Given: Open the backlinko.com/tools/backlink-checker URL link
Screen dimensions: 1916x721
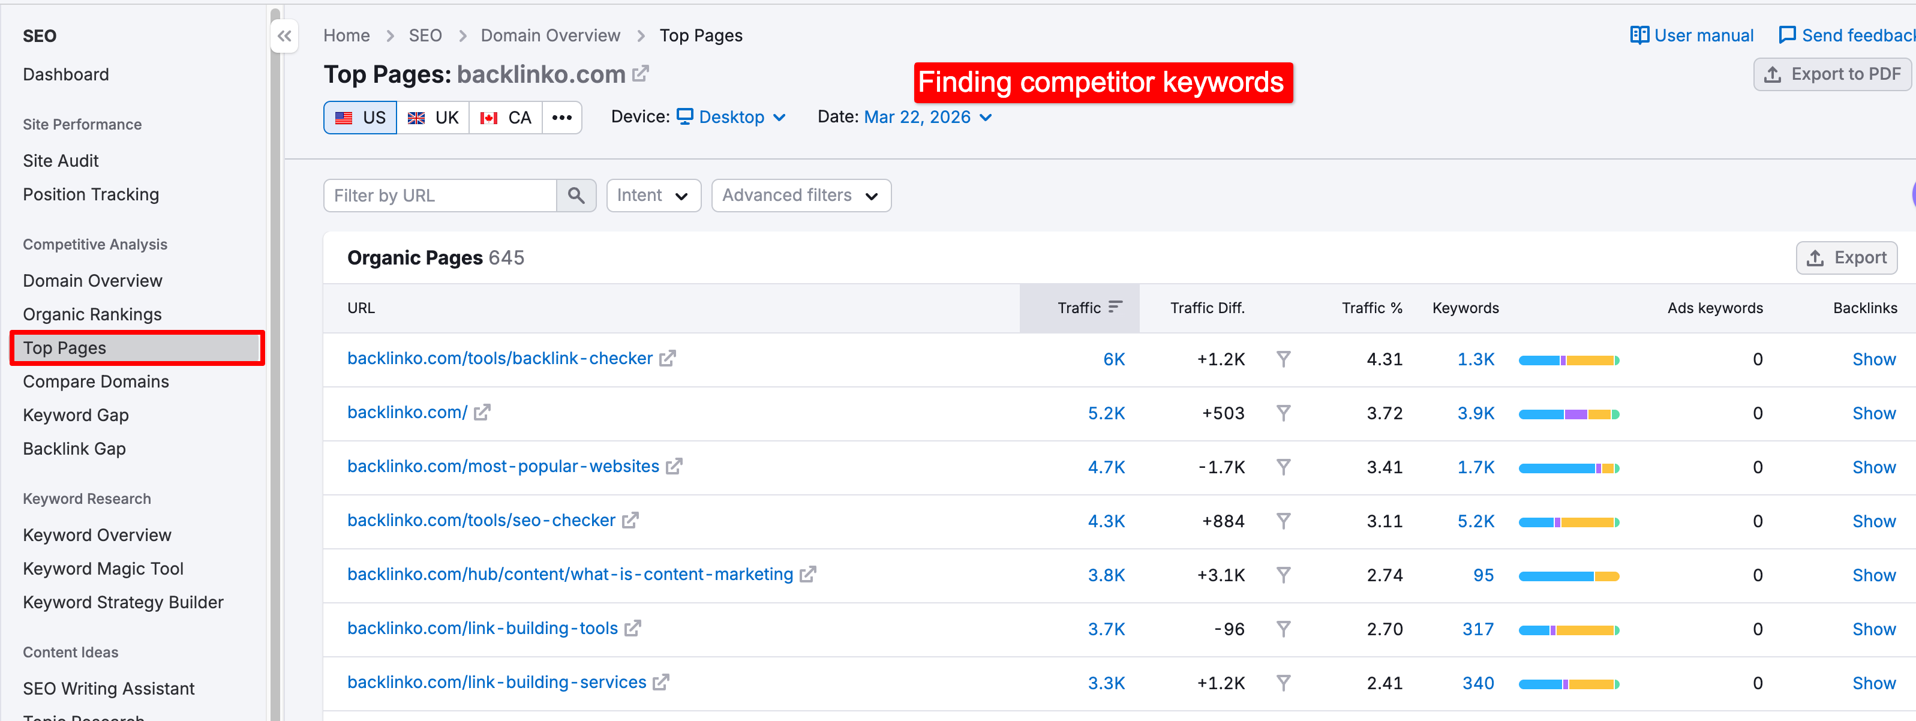Looking at the screenshot, I should click(x=500, y=359).
